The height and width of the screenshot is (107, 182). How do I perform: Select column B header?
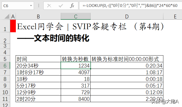38,16
